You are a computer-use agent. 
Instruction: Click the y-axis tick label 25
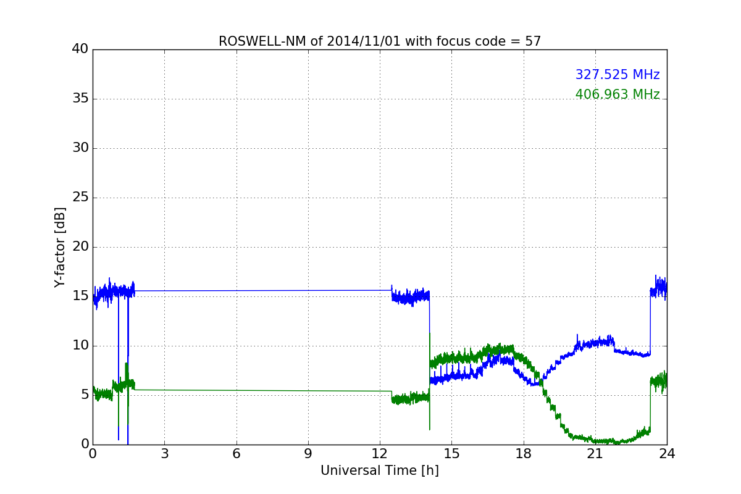click(x=80, y=198)
